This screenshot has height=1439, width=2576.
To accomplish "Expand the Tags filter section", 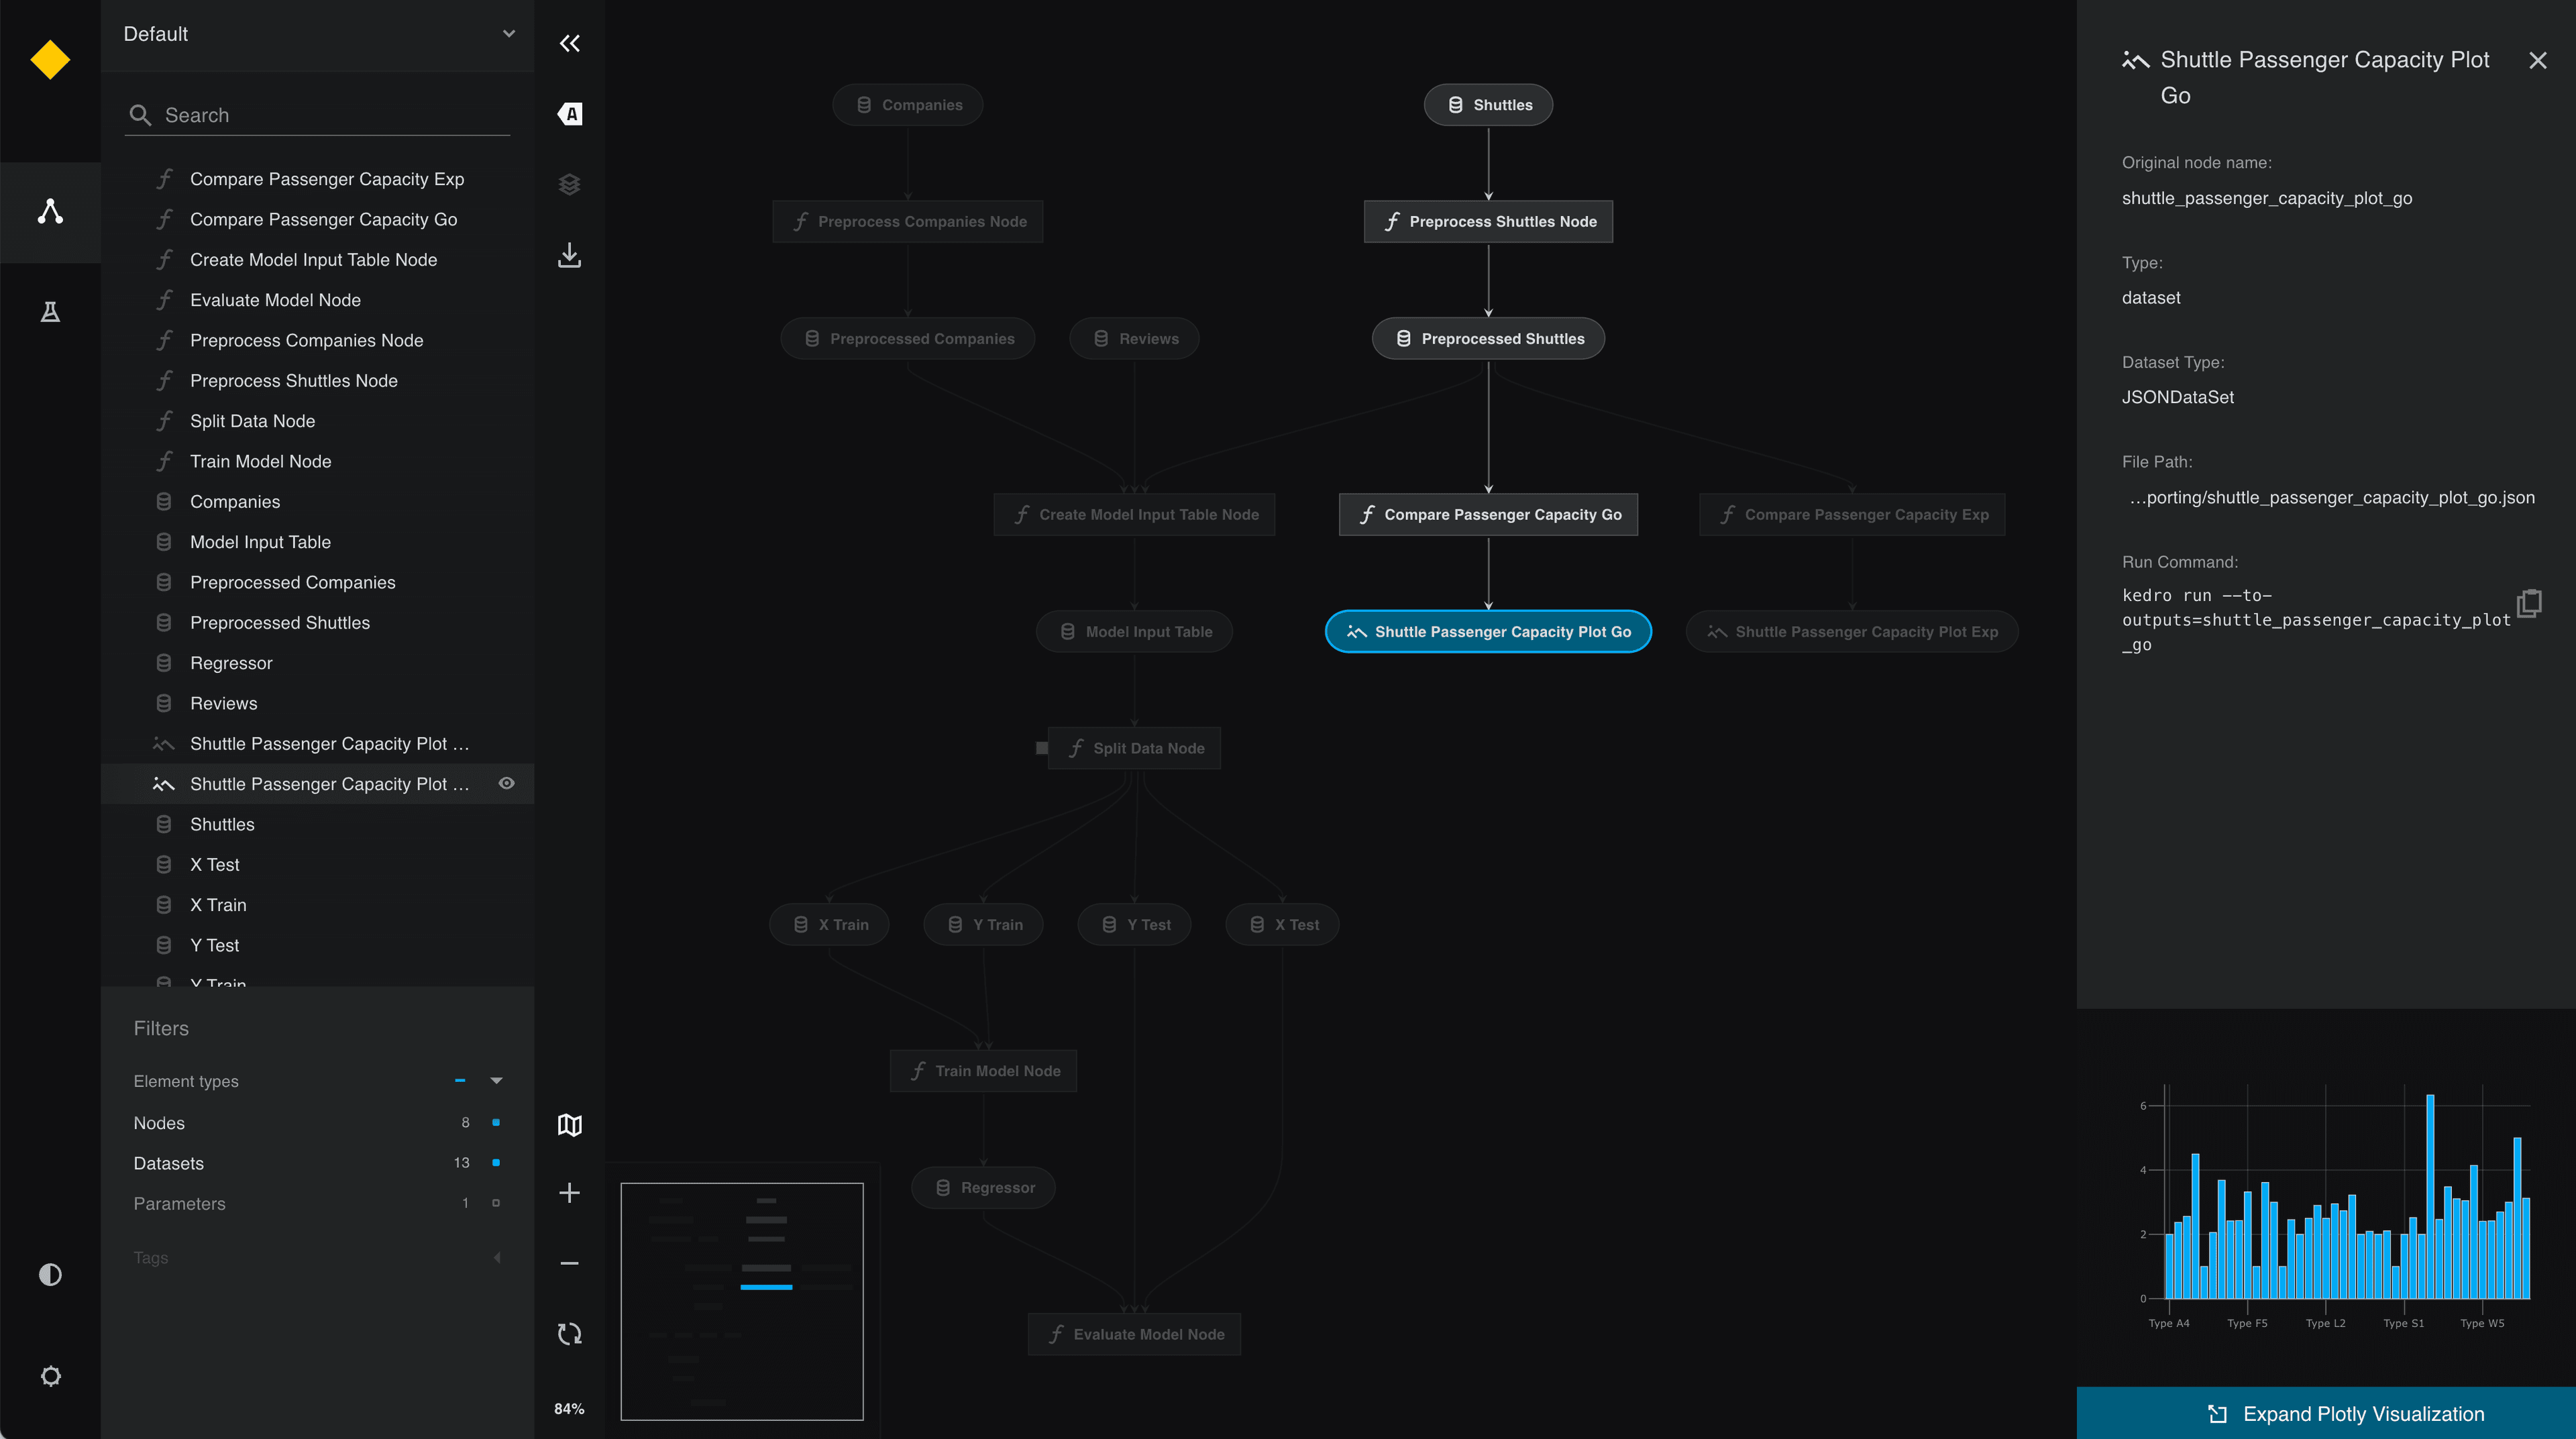I will (496, 1257).
